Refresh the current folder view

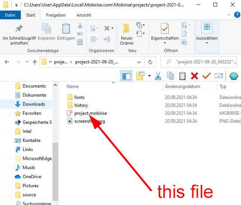tap(150, 62)
